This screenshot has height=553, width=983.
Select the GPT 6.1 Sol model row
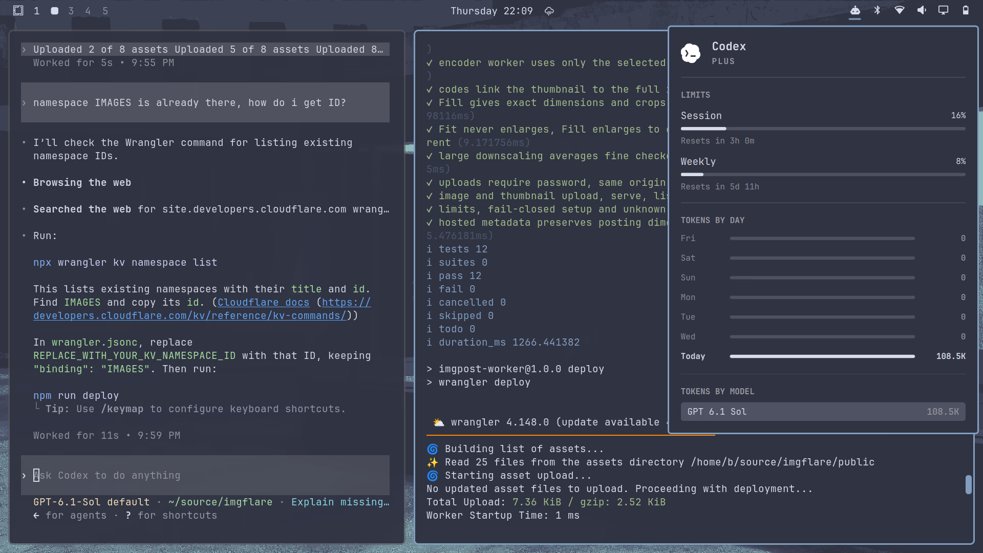coord(823,412)
